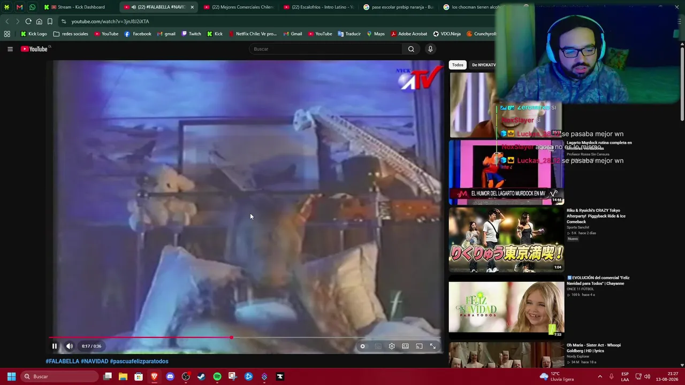Screen dimensions: 685x385
Task: Open OBS Studio from the taskbar
Action: pyautogui.click(x=186, y=376)
